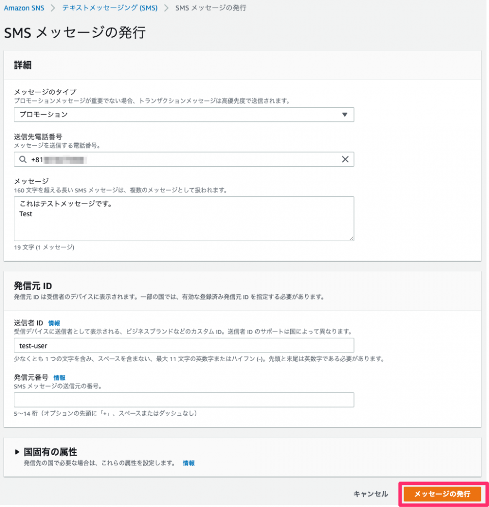
Task: Click the resize grip on the message textarea
Action: coord(351,237)
